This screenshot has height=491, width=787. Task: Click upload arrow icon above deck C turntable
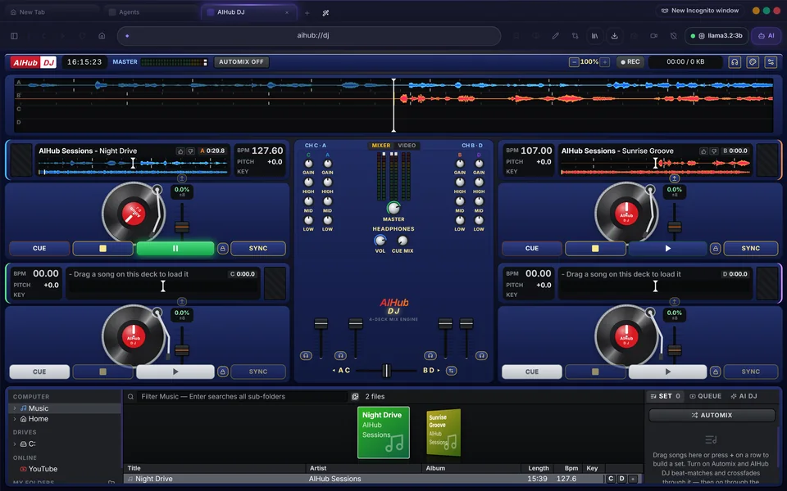pos(182,302)
